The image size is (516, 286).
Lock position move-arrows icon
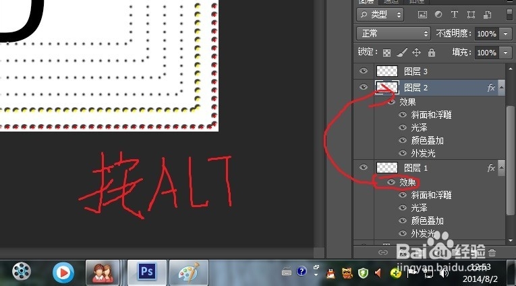tap(416, 53)
